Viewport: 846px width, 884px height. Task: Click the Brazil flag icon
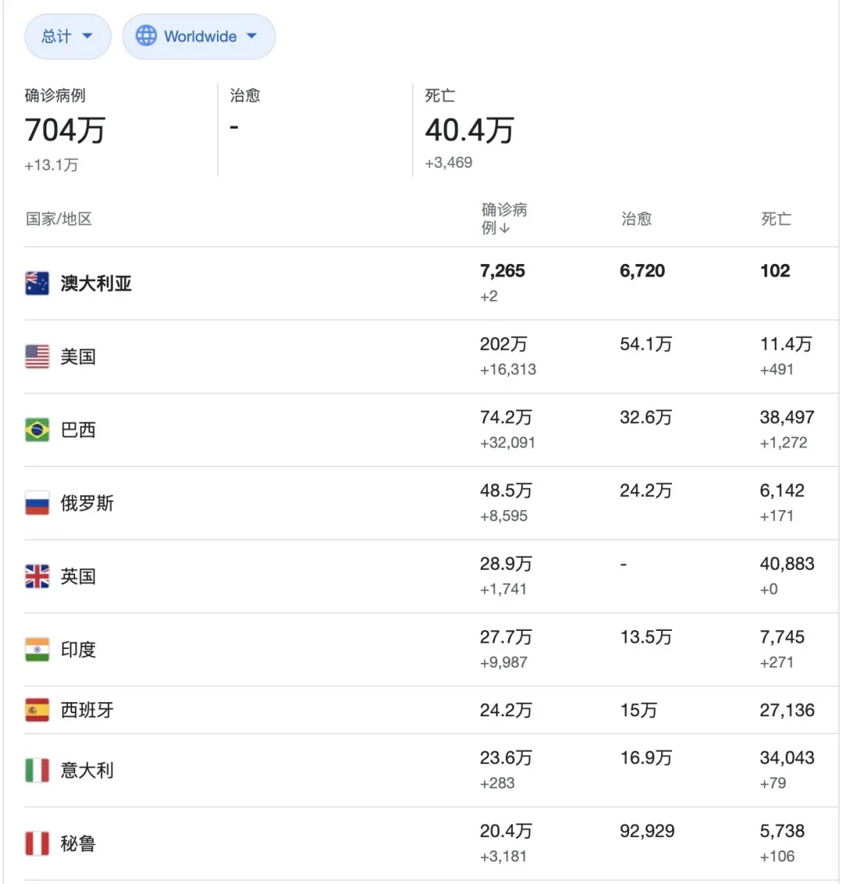(37, 430)
